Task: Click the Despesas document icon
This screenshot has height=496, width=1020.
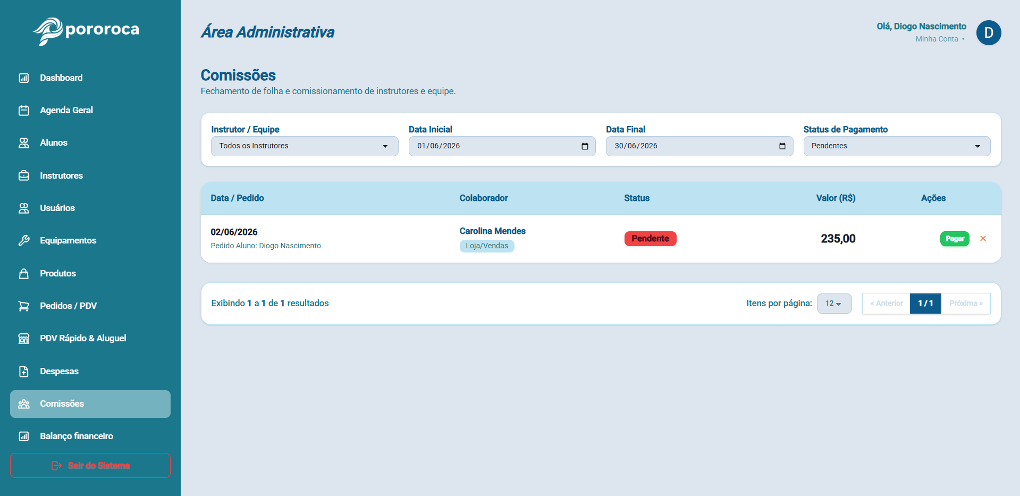Action: tap(24, 371)
